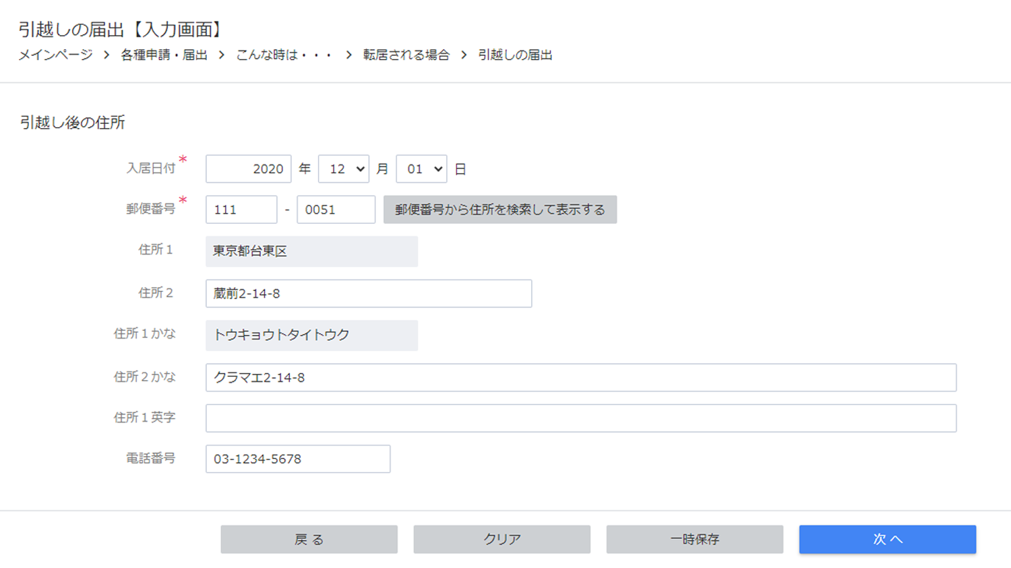Focus the empty 住所1英字 input field
The height and width of the screenshot is (568, 1011).
coord(580,418)
